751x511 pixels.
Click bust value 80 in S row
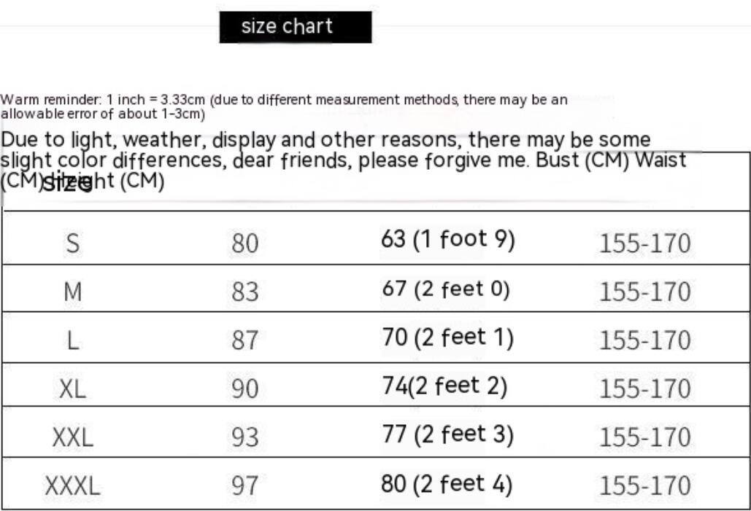click(x=245, y=243)
